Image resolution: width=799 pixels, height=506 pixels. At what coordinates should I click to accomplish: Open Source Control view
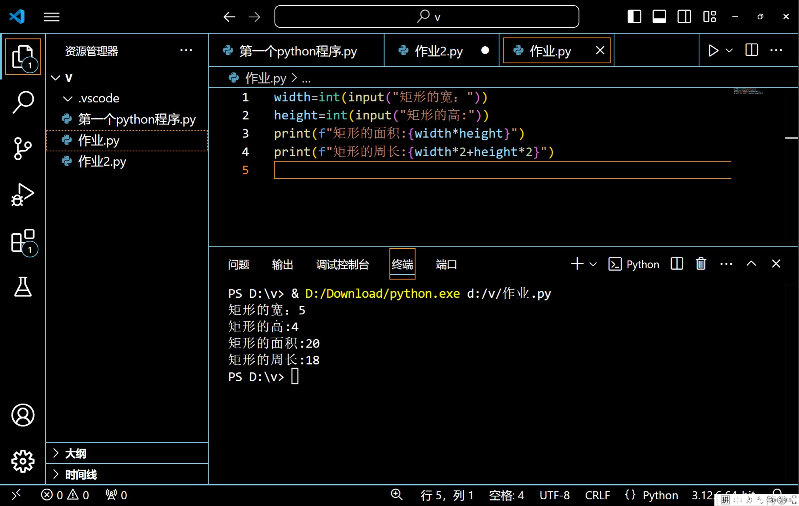pyautogui.click(x=23, y=149)
